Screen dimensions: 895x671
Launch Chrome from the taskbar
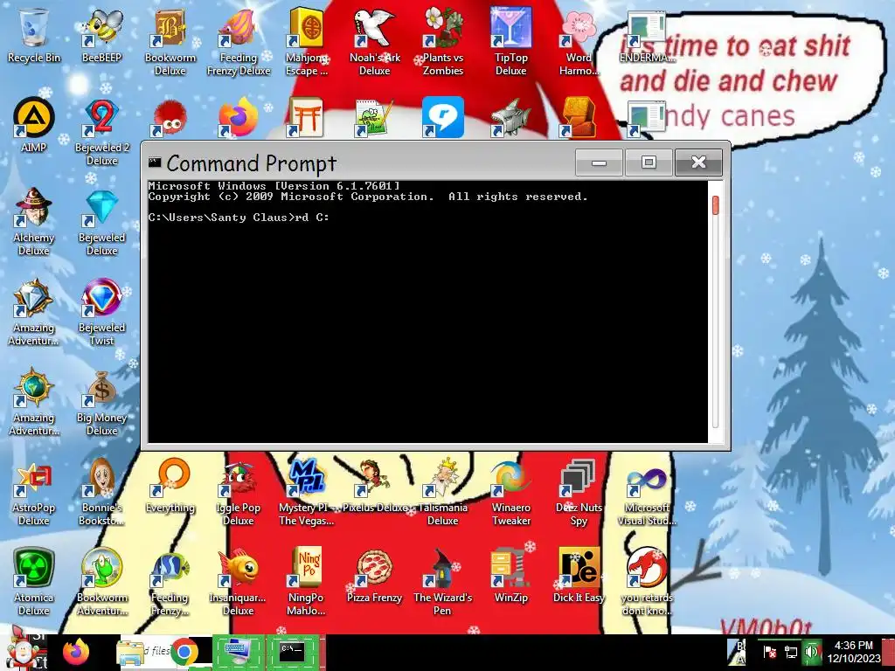184,652
